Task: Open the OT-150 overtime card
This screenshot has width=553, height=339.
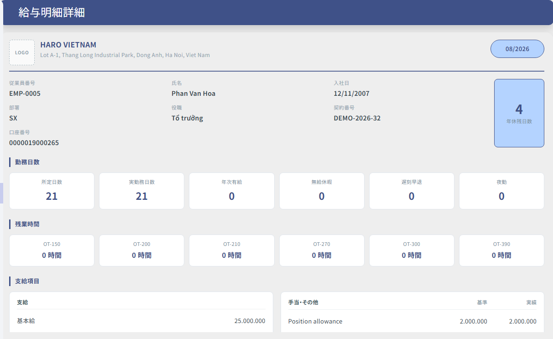Action: pos(52,250)
